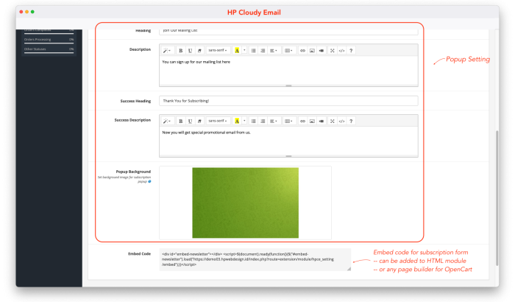Click the yellow minimize window button
The image size is (515, 302).
click(x=27, y=12)
